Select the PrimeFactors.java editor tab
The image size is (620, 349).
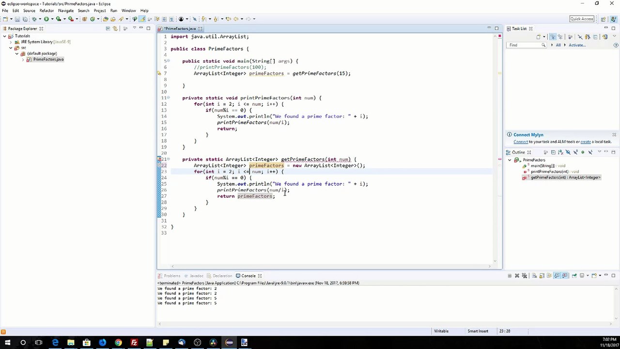click(180, 29)
